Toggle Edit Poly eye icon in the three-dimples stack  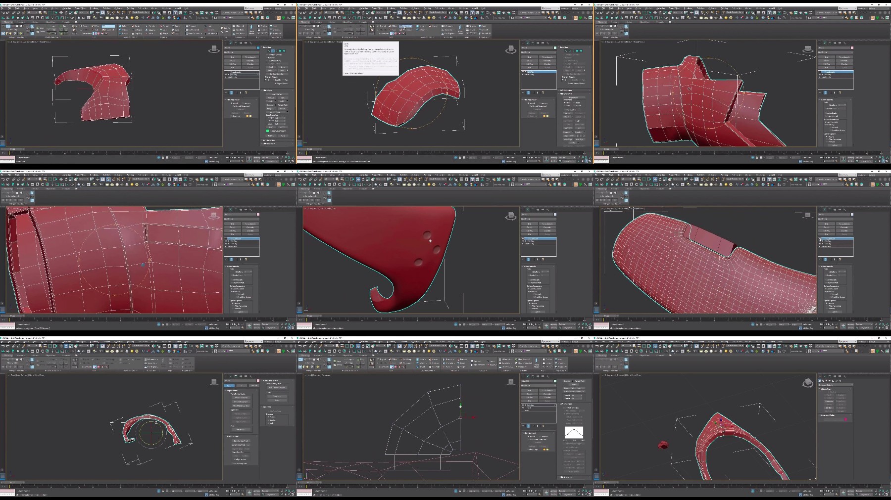(523, 241)
